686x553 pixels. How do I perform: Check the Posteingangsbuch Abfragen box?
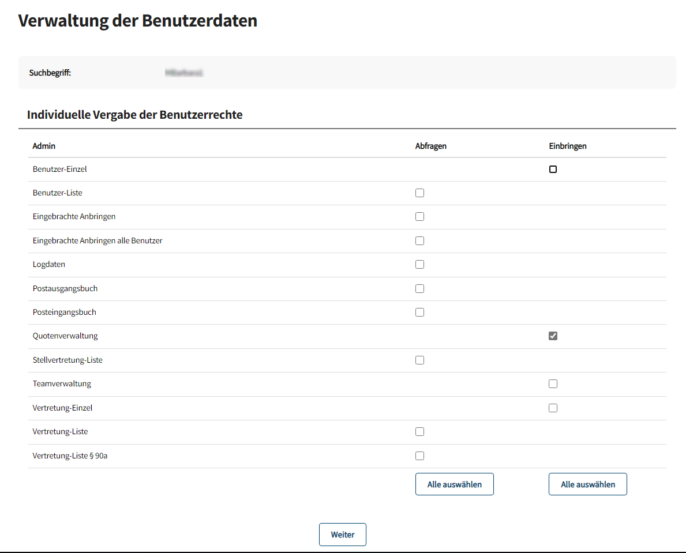point(419,313)
